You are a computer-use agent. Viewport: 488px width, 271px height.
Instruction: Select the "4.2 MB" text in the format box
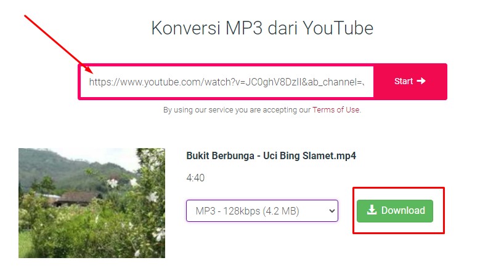pyautogui.click(x=280, y=211)
